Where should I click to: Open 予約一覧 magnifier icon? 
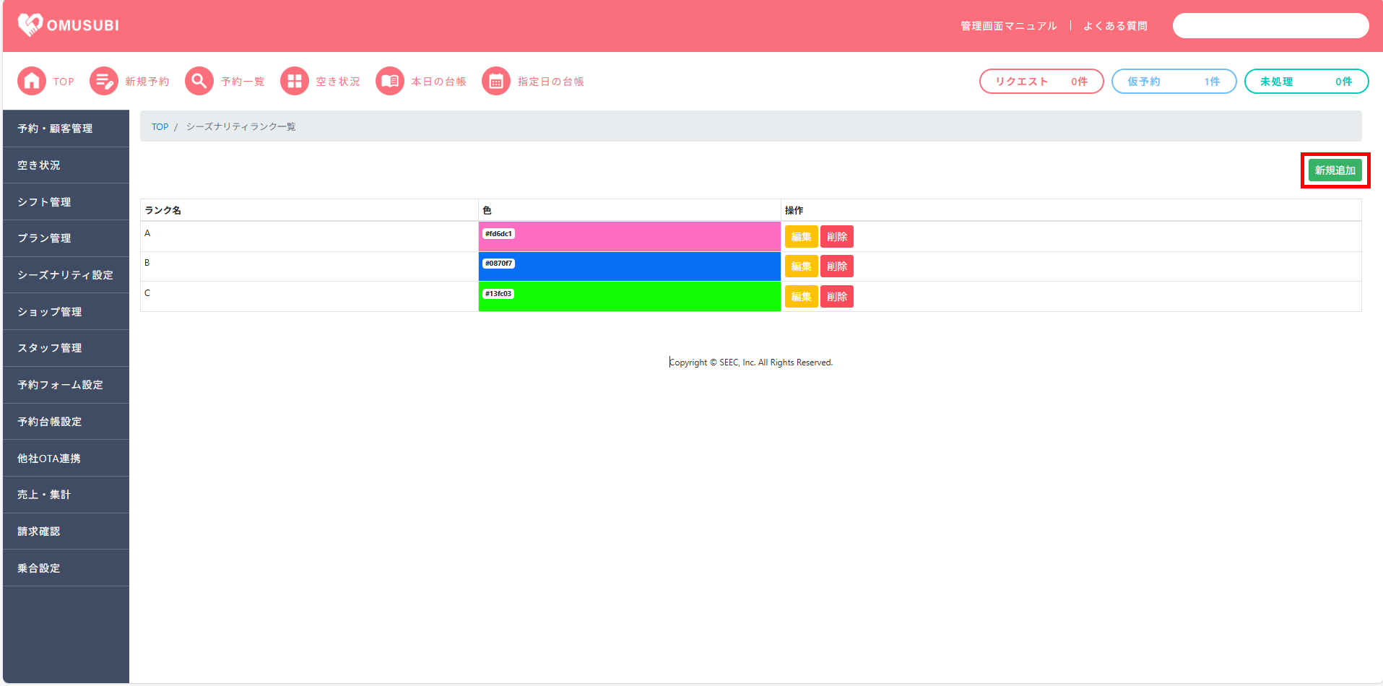pyautogui.click(x=199, y=82)
